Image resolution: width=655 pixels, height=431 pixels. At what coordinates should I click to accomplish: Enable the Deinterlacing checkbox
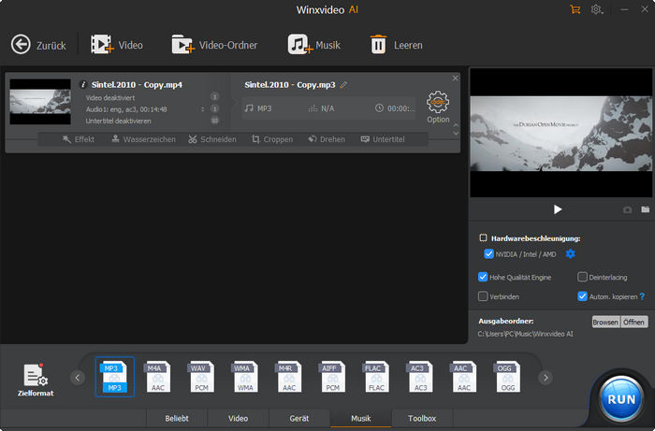click(582, 277)
